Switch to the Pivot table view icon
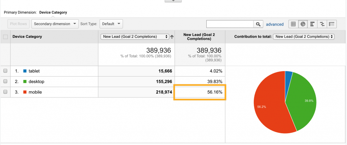 tap(332, 24)
